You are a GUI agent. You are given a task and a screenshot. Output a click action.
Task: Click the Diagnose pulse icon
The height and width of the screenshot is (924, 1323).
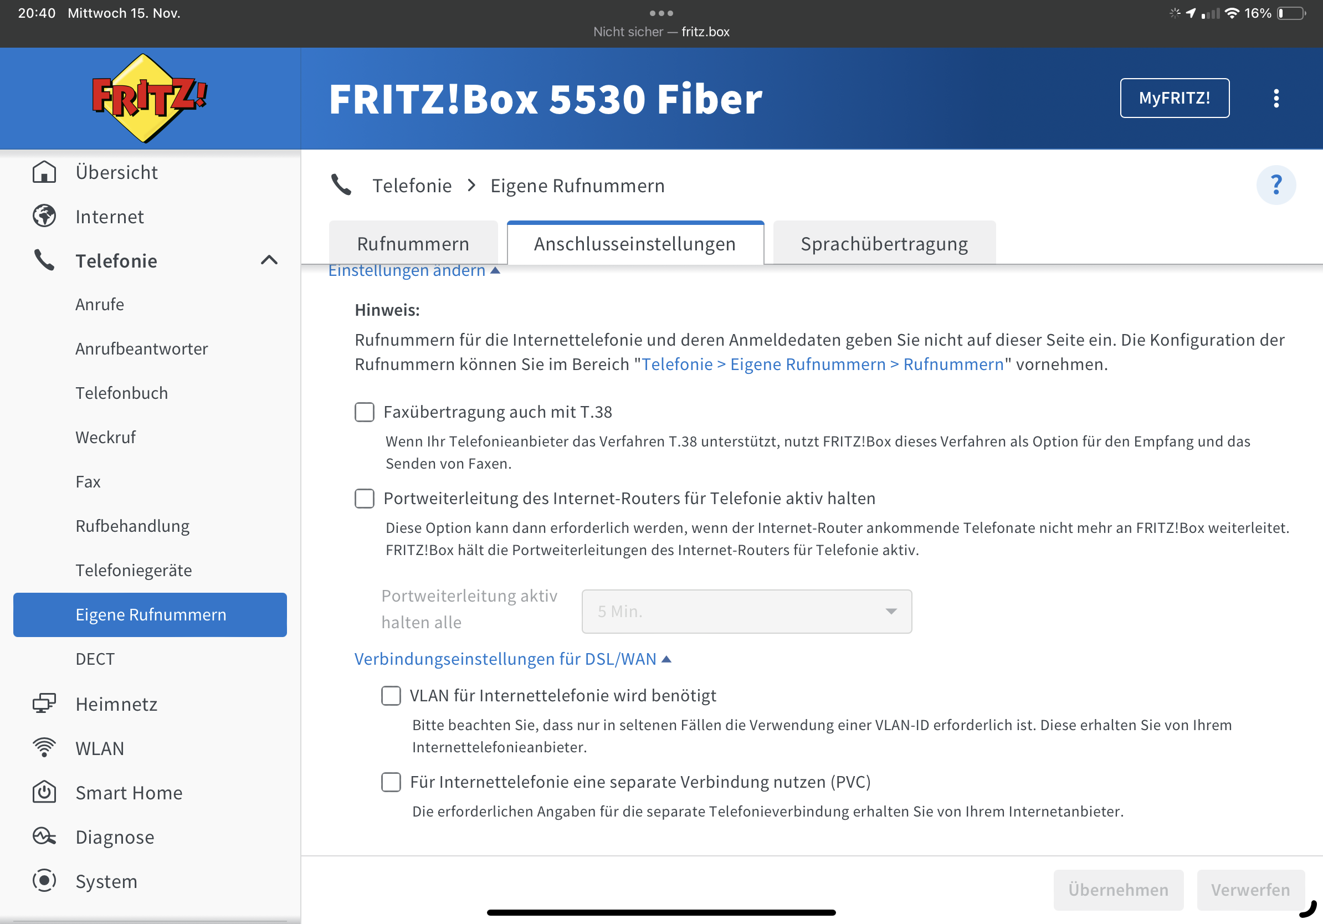coord(44,836)
